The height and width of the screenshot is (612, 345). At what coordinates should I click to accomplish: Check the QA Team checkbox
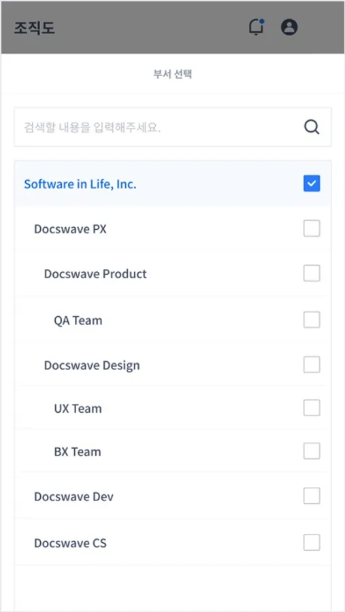312,320
